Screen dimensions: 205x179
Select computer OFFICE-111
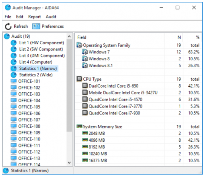pyautogui.click(x=29, y=145)
